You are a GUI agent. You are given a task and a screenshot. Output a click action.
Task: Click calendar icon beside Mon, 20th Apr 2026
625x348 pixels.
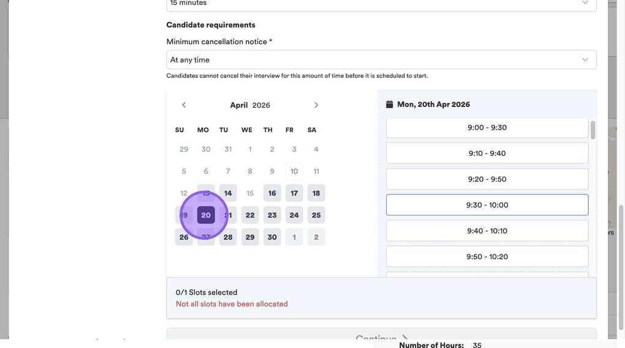click(389, 105)
